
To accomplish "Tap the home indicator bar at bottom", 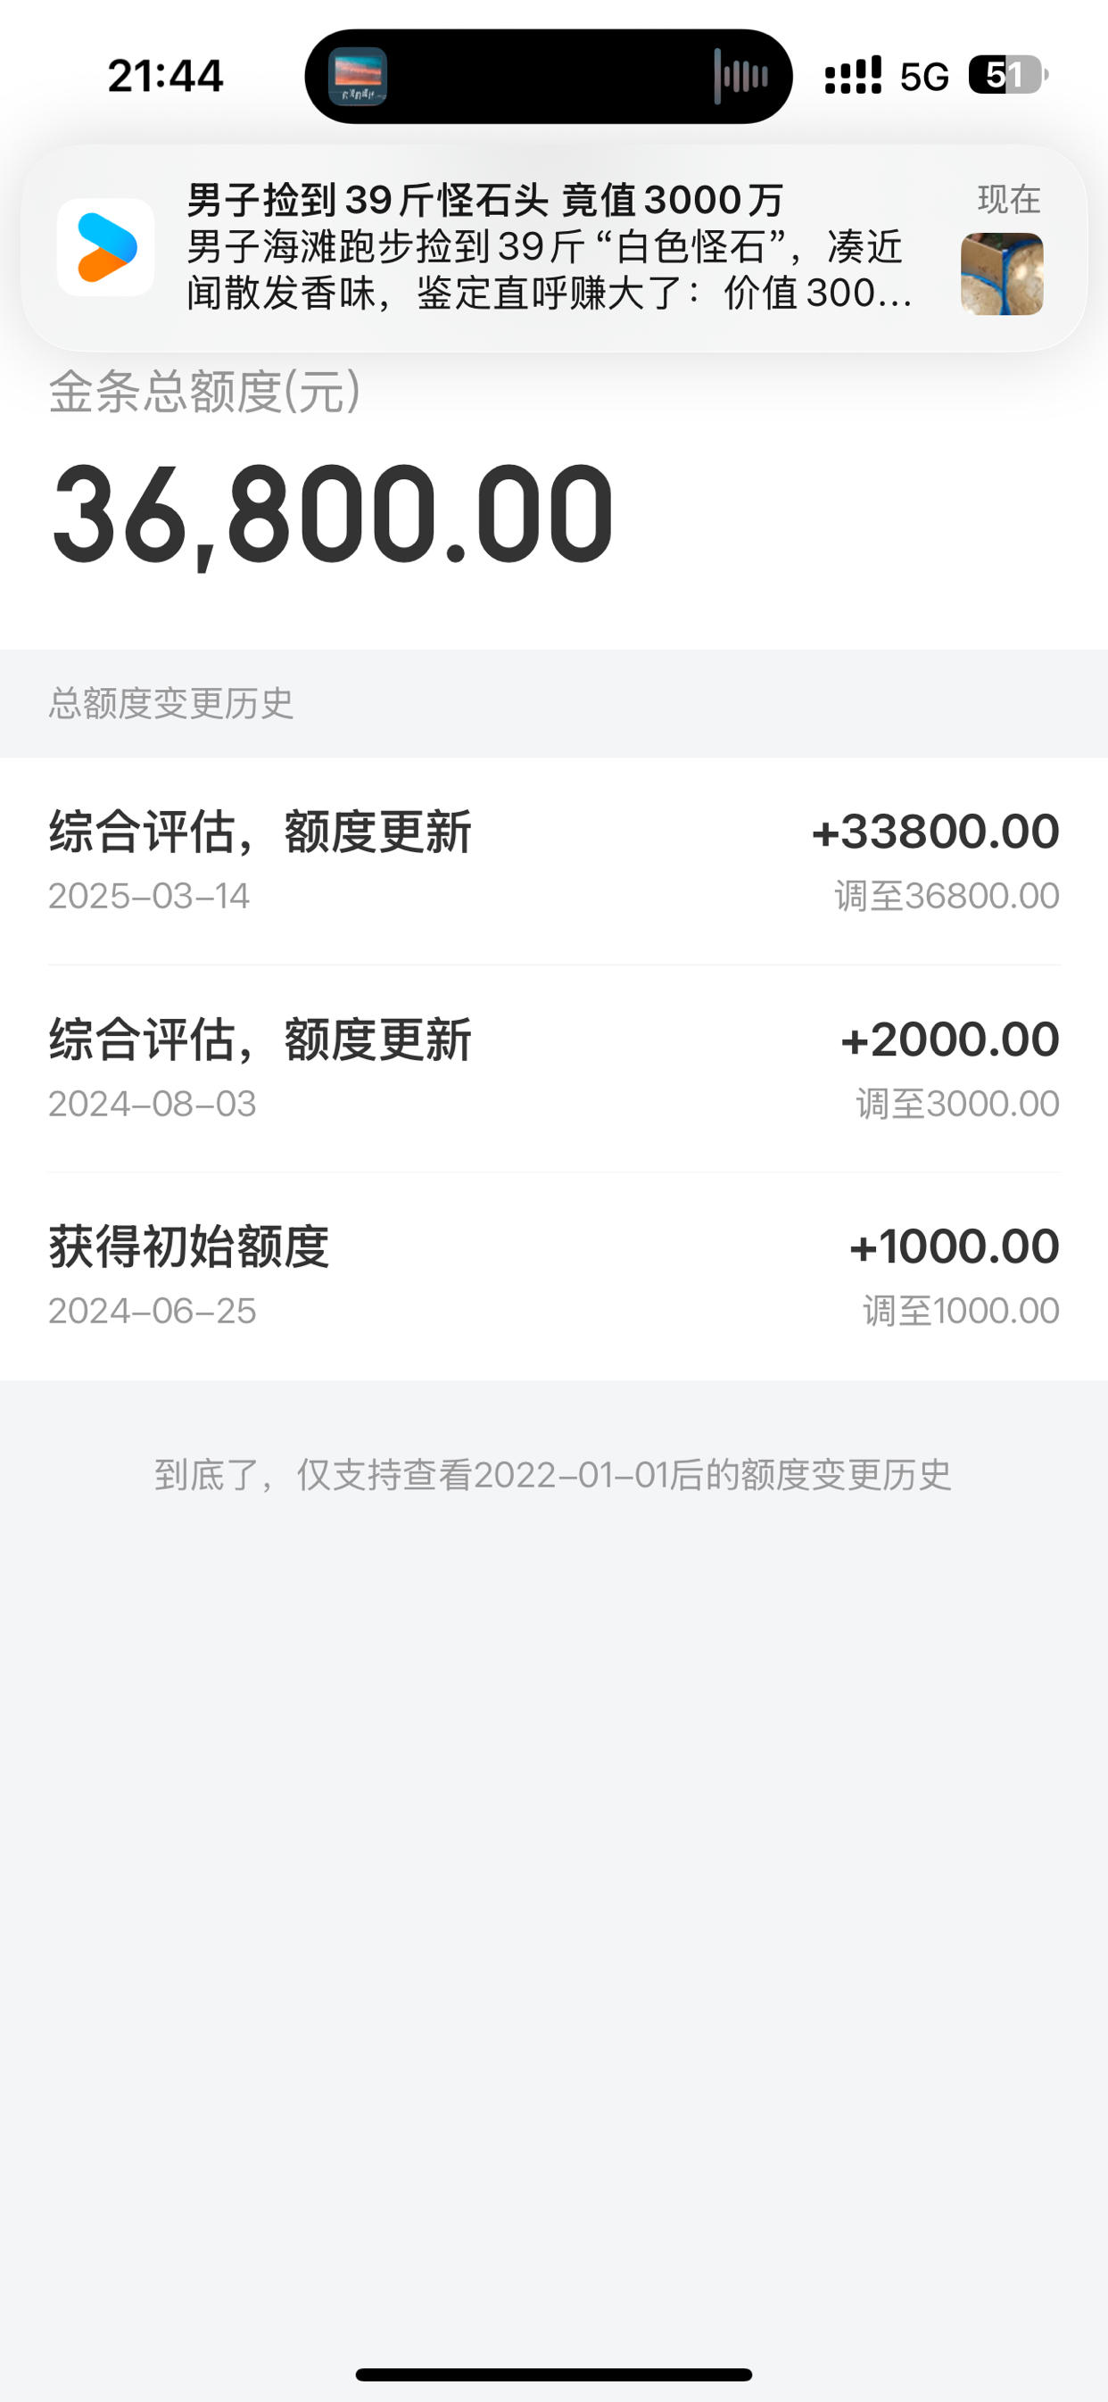I will [x=554, y=2374].
